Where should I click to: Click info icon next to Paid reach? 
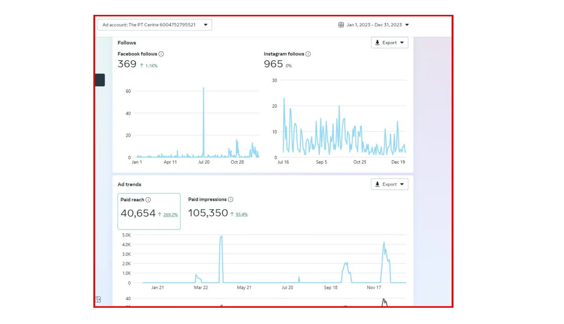point(148,200)
